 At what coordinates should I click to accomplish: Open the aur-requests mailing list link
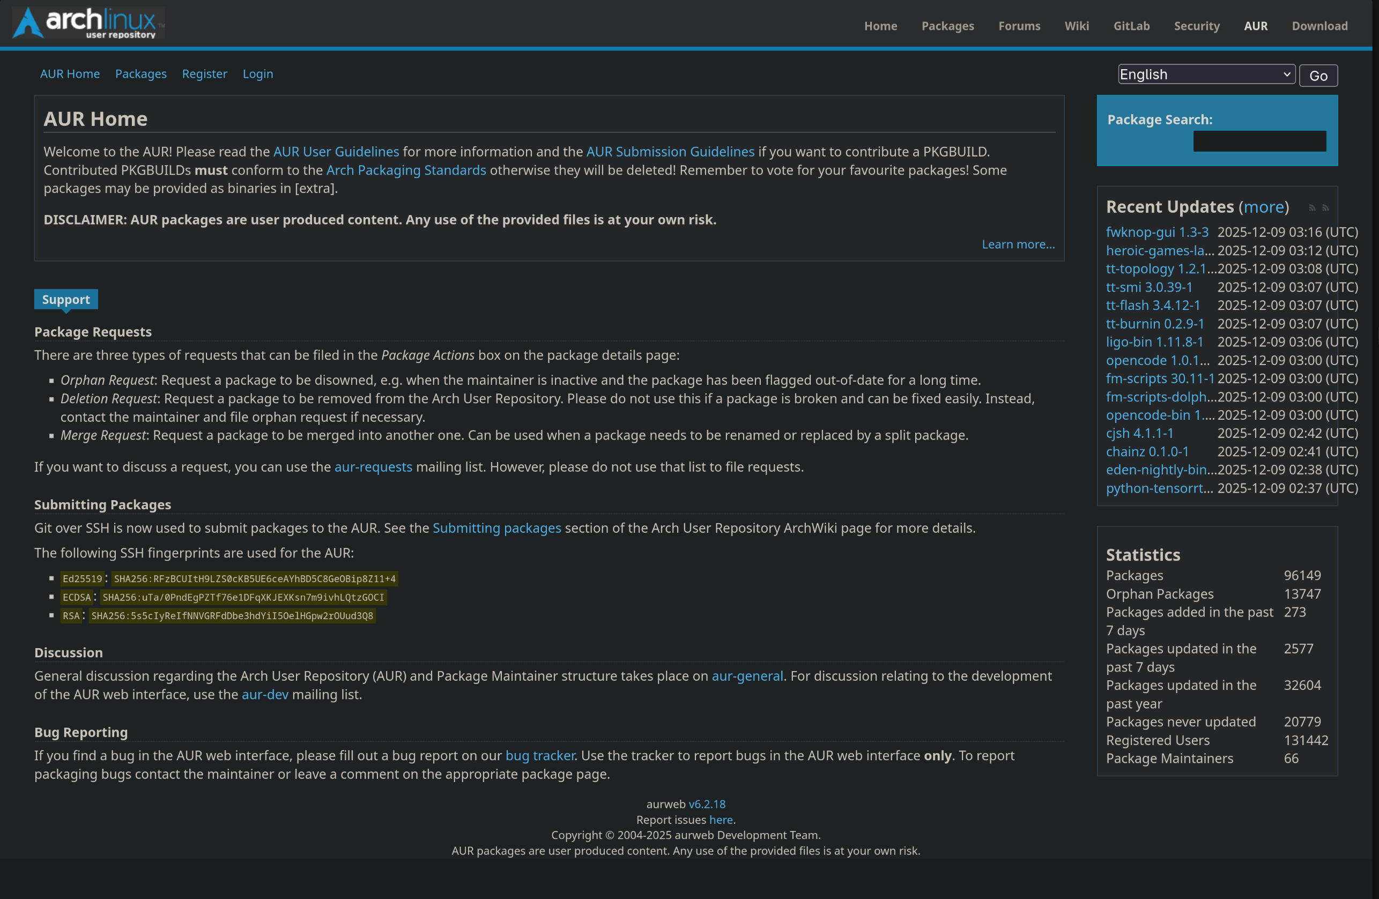(x=373, y=467)
